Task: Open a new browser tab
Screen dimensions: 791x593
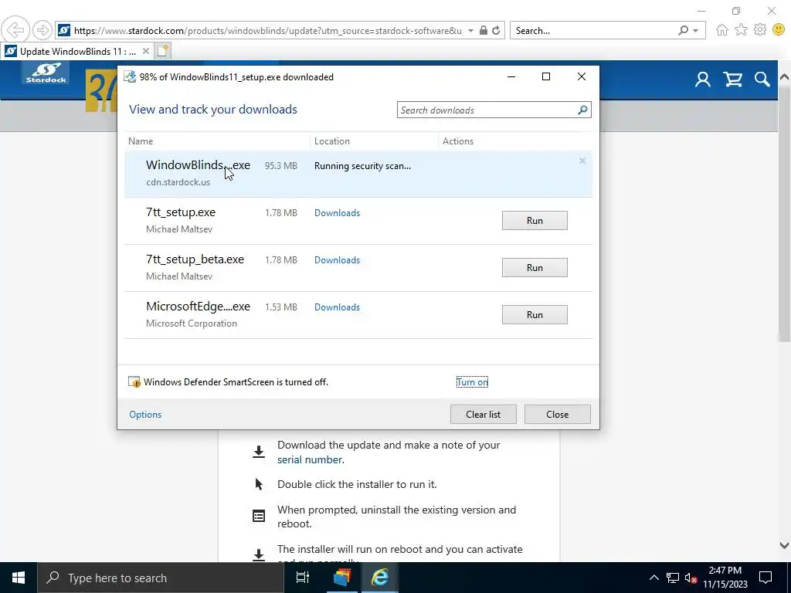Action: click(x=163, y=51)
